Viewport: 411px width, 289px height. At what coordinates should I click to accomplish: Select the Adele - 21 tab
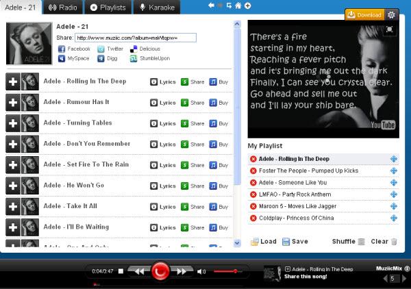[21, 8]
